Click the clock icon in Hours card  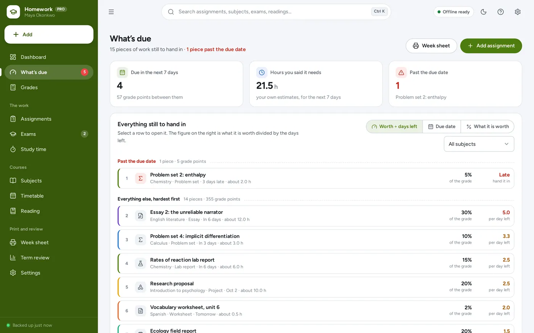tap(262, 72)
